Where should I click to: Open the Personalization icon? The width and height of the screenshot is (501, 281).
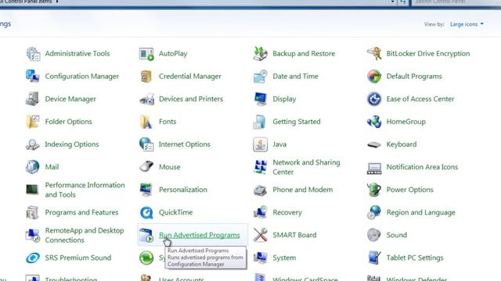coord(146,190)
